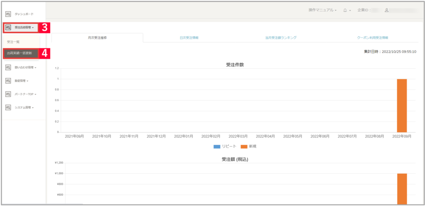
Task: Click the icon beside パートナーTOP
Action: tap(8, 94)
